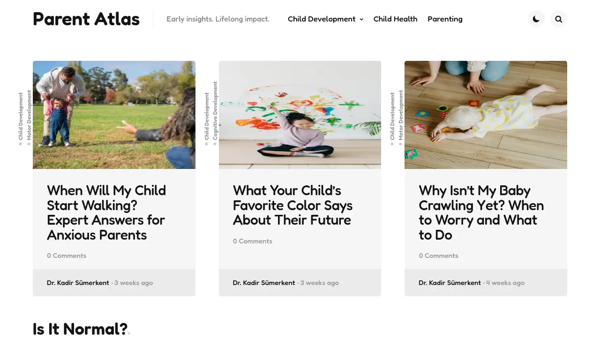
Task: Open author Dr. Kadir Sümerkent on walking card
Action: pos(78,283)
